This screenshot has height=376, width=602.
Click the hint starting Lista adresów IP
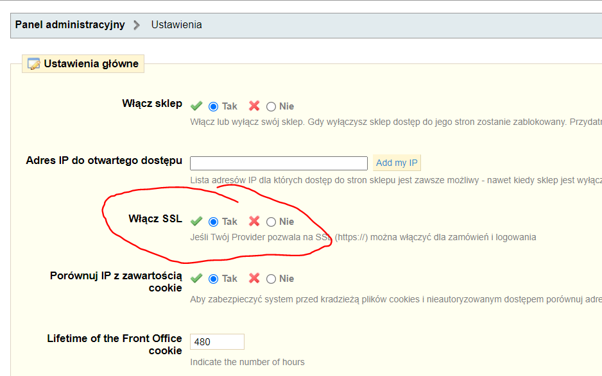pos(396,180)
